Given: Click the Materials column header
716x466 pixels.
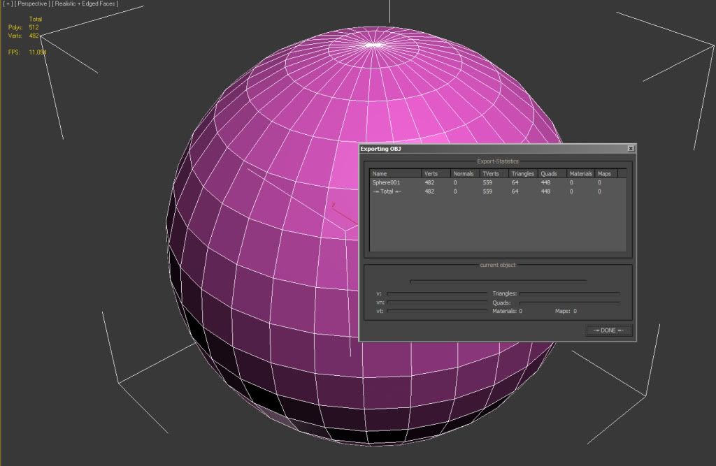Looking at the screenshot, I should [580, 173].
